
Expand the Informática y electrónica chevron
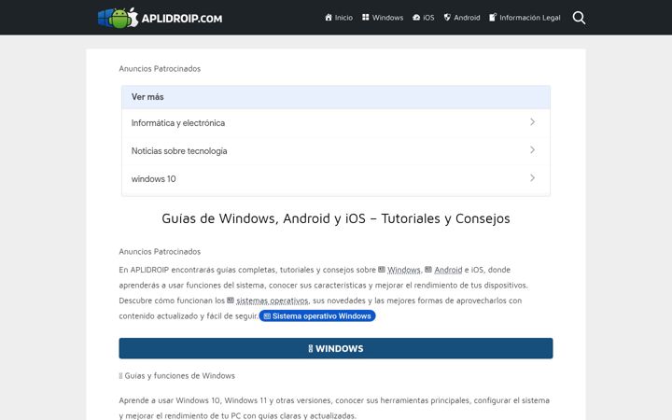pyautogui.click(x=532, y=122)
